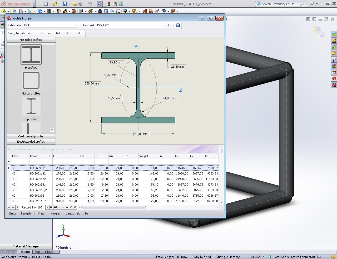Click the Open folder icon in top toolbar

55,4
